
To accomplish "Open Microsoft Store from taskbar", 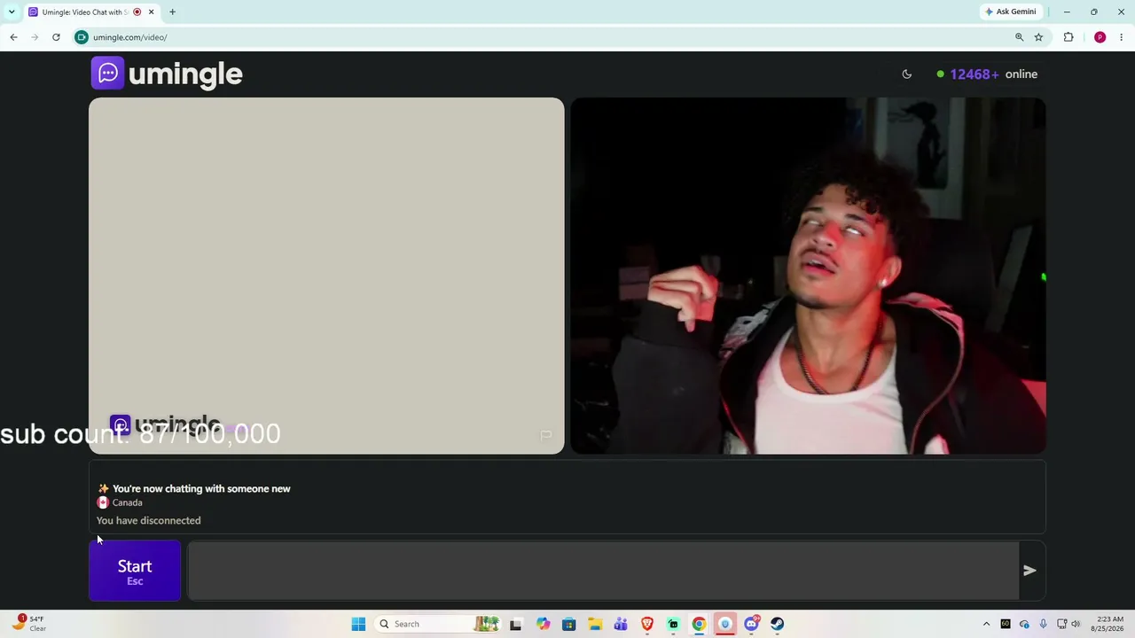I will (x=568, y=624).
